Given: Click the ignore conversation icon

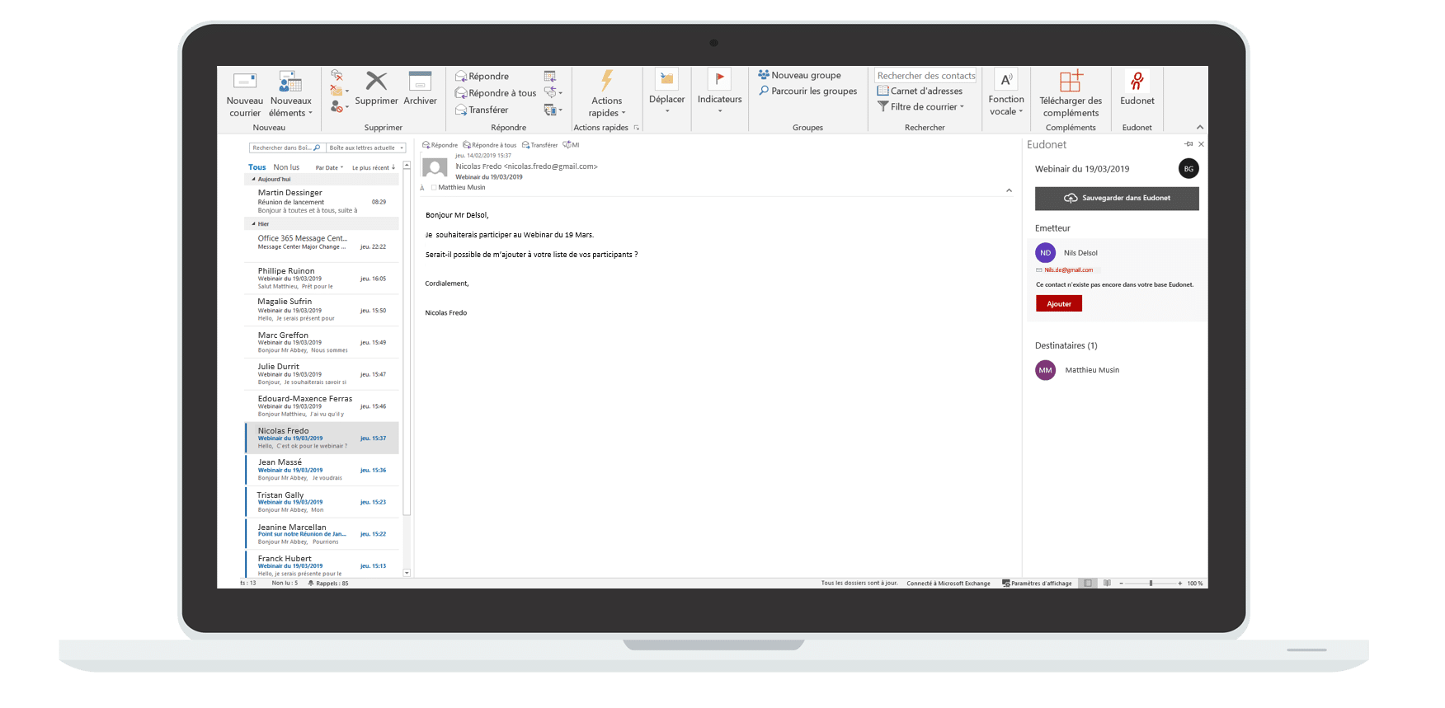Looking at the screenshot, I should coord(337,75).
